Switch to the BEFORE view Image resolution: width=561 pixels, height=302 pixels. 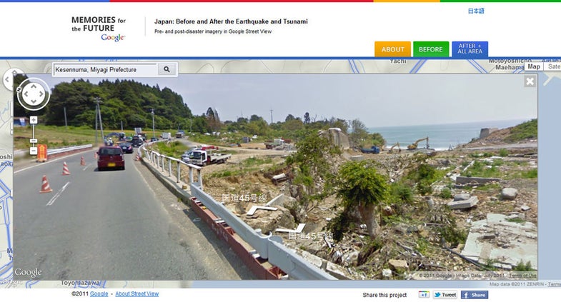point(431,49)
